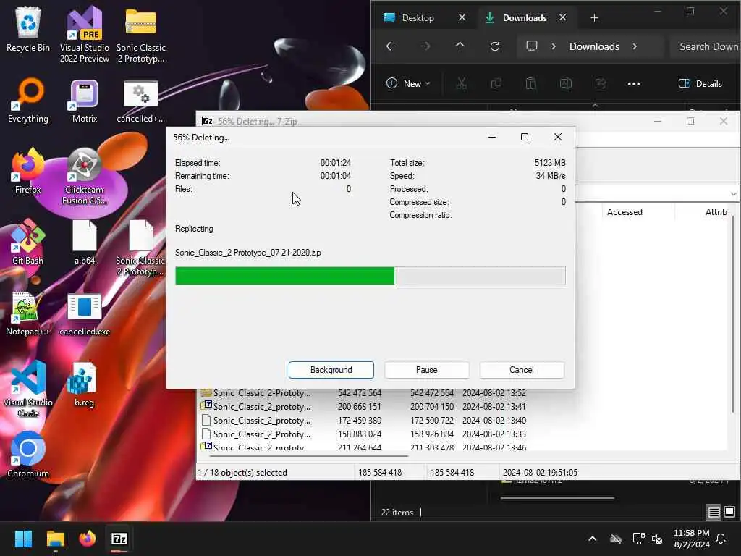
Task: Toggle the Explorer Details pane
Action: 700,84
